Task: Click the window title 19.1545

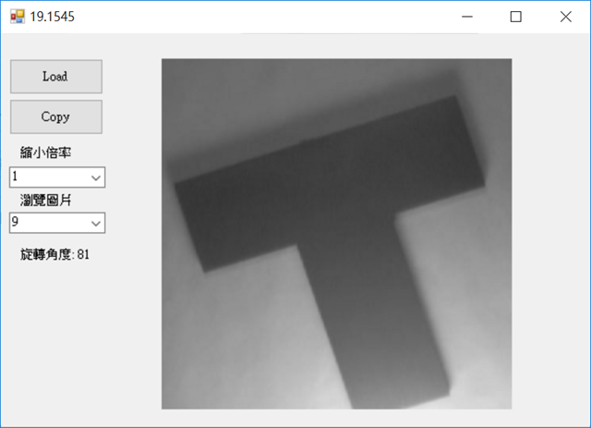Action: tap(53, 17)
